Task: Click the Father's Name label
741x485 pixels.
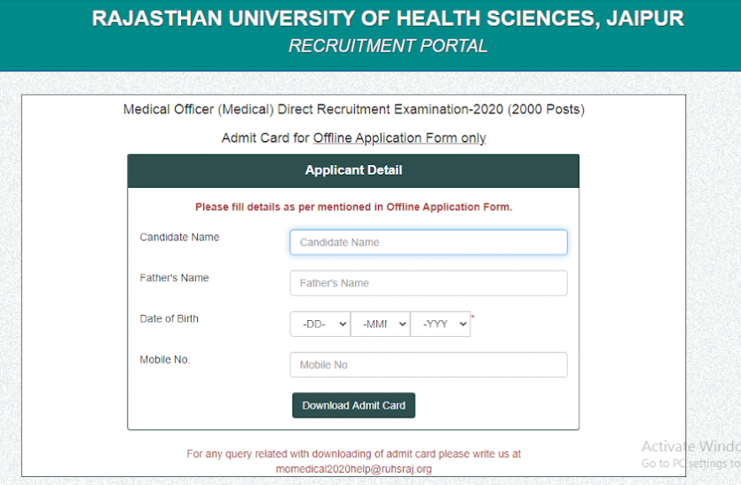Action: 174,278
